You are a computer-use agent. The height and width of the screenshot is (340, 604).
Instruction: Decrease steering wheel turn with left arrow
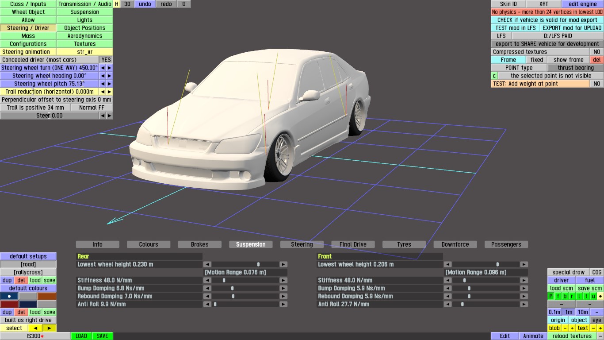coord(103,68)
